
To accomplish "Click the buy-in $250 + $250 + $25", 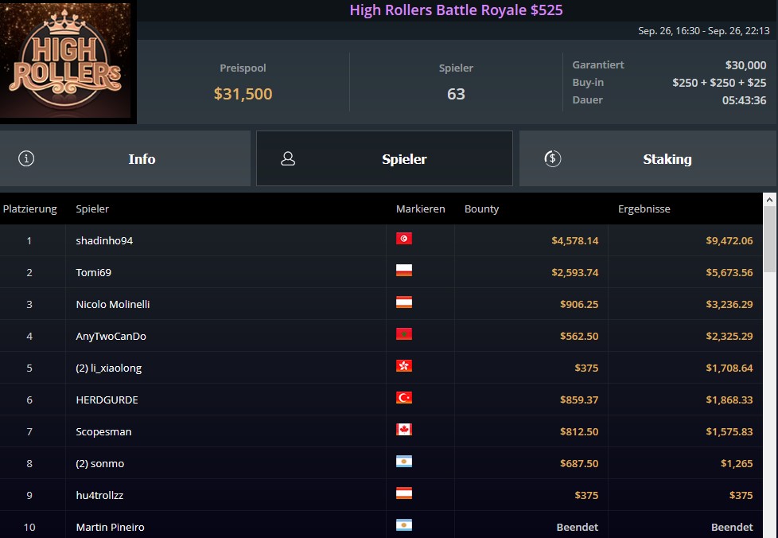I will [719, 83].
